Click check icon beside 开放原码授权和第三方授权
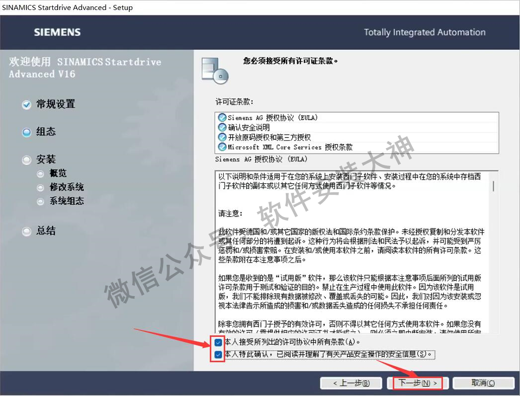This screenshot has width=520, height=396. [x=222, y=137]
